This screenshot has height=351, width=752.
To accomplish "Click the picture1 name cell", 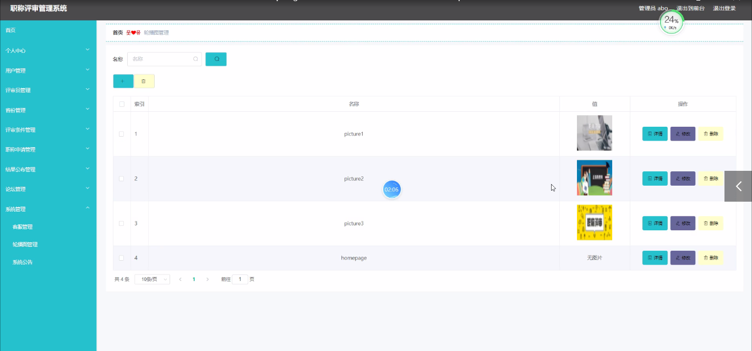I will pyautogui.click(x=354, y=134).
